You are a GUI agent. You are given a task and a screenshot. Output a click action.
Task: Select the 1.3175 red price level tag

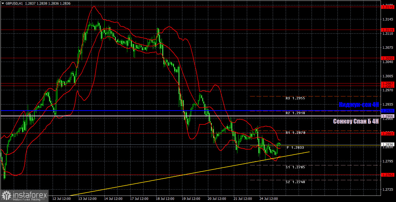(x=388, y=7)
